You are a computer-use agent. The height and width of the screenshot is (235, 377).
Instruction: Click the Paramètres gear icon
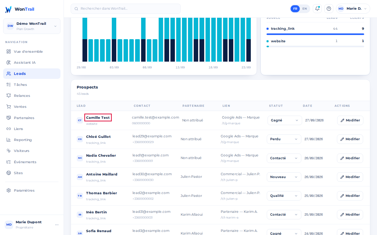9,190
